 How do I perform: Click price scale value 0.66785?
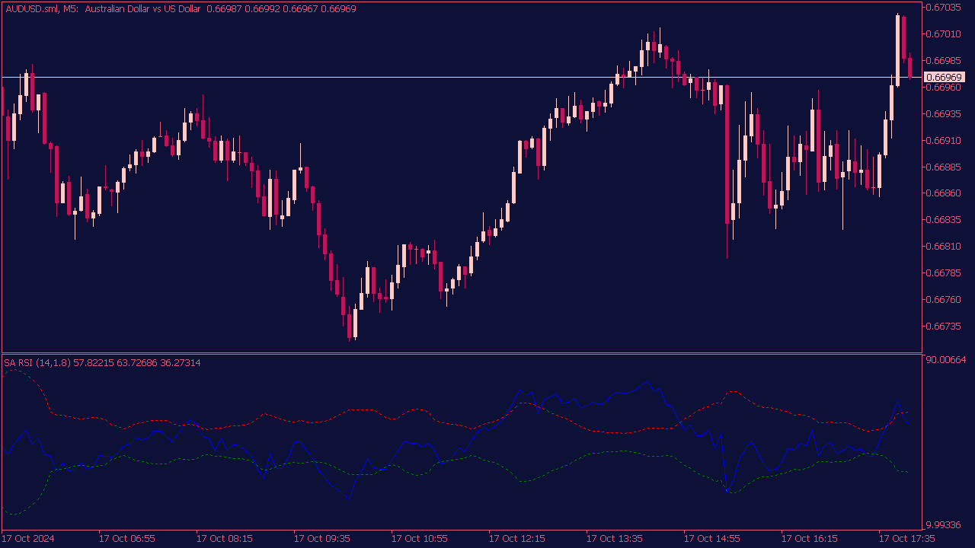945,272
